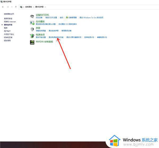Expand the chevron after 控制面板 in the address bar
This screenshot has width=159, height=148.
(x=33, y=6)
